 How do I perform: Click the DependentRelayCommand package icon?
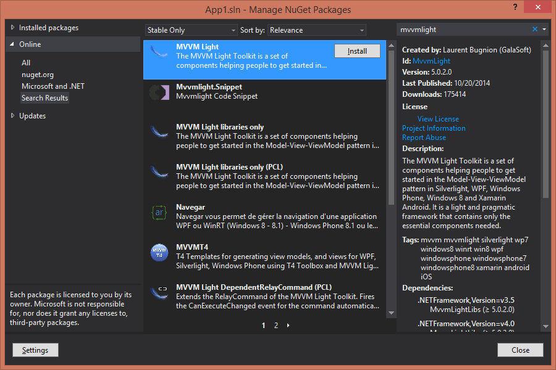159,292
